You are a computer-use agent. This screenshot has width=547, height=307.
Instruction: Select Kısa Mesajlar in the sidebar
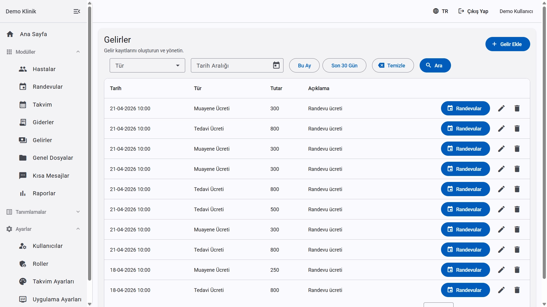51,176
